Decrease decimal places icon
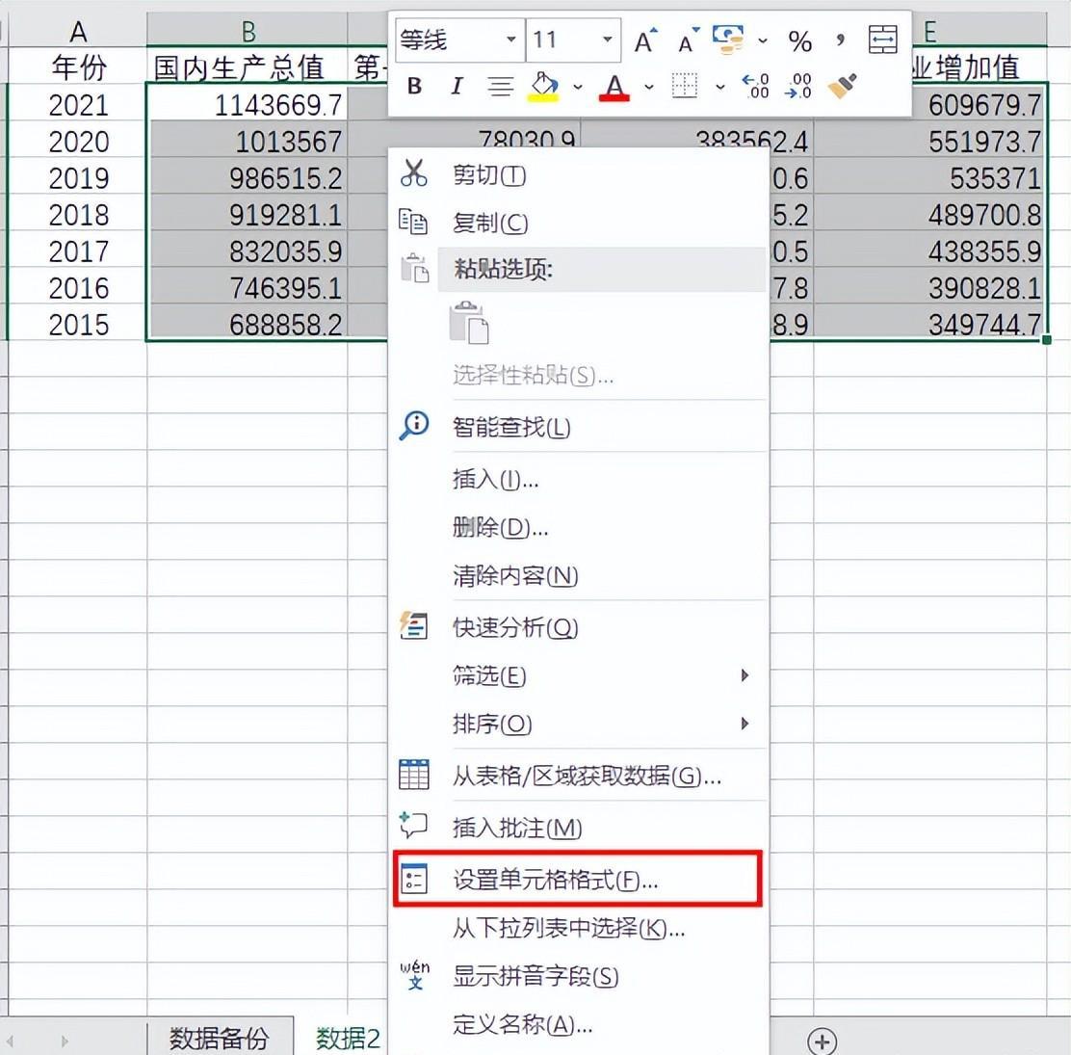Viewport: 1071px width, 1055px height. (x=798, y=87)
